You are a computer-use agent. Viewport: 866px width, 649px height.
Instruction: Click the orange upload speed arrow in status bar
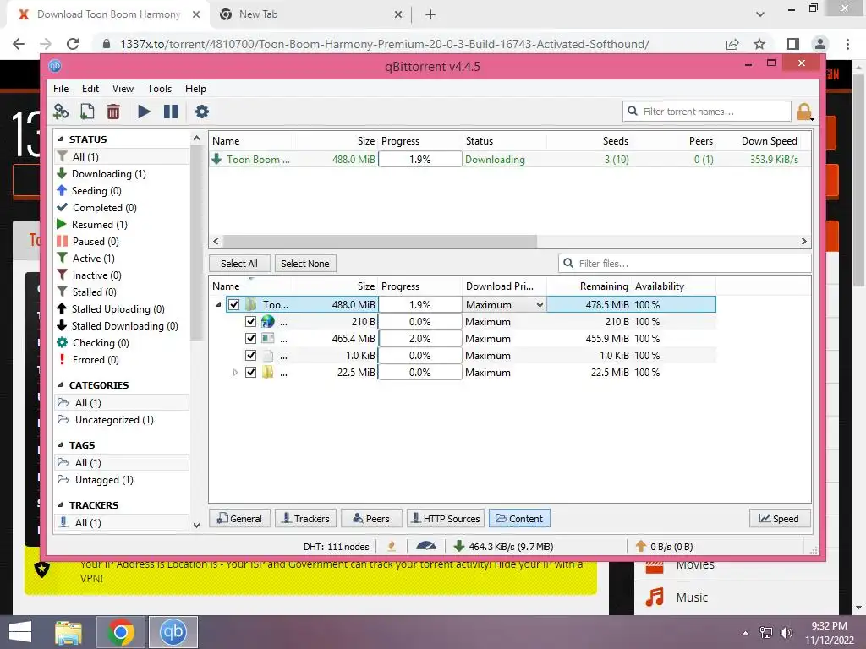coord(641,547)
